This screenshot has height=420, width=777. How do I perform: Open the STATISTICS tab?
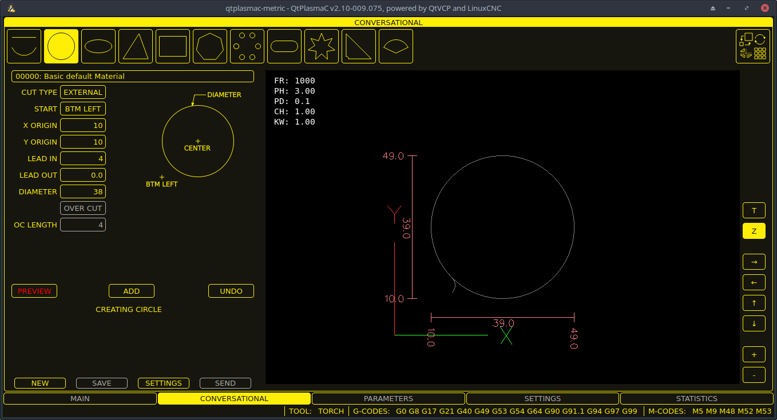tap(696, 398)
